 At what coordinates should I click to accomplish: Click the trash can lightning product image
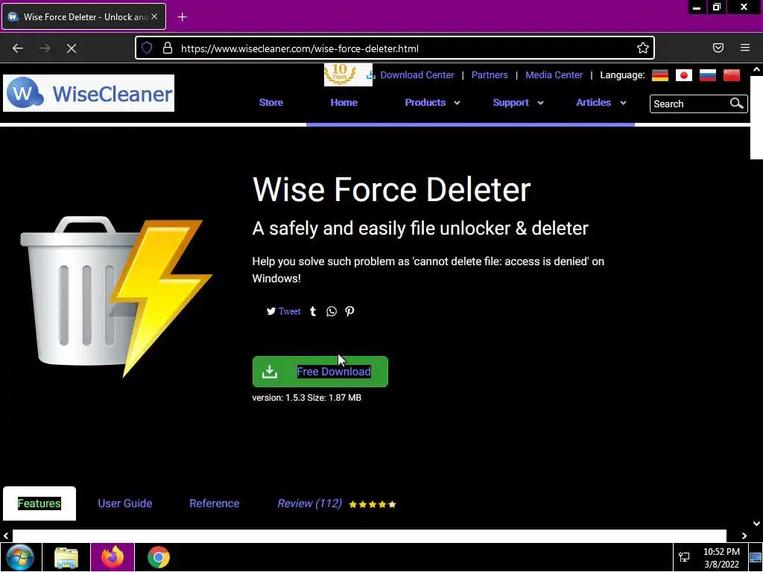[115, 296]
